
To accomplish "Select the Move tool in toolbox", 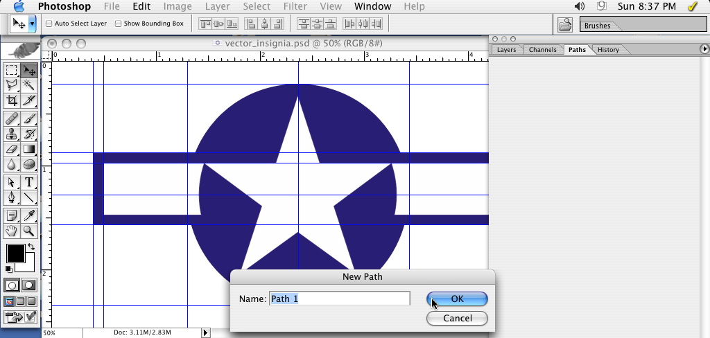I will coord(29,70).
